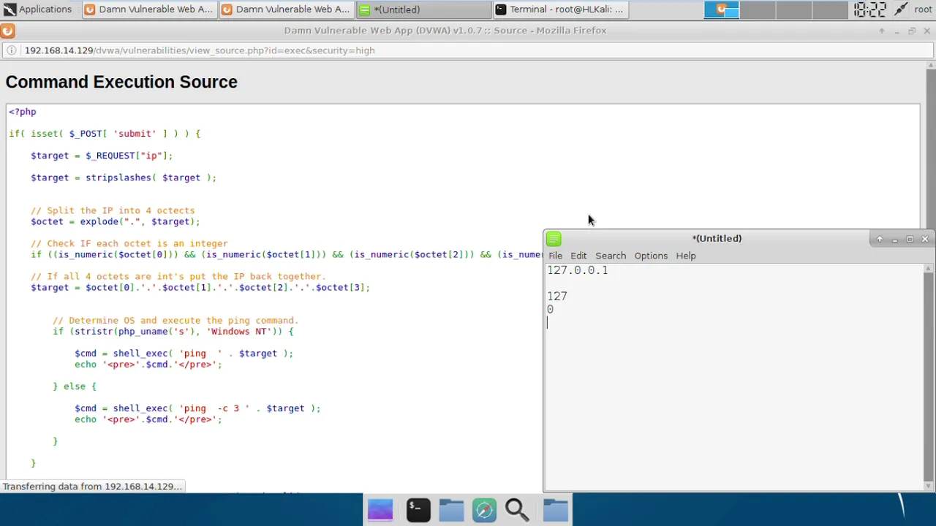Screen dimensions: 936x526
Task: Open the Help menu in Mousepad
Action: (x=686, y=256)
